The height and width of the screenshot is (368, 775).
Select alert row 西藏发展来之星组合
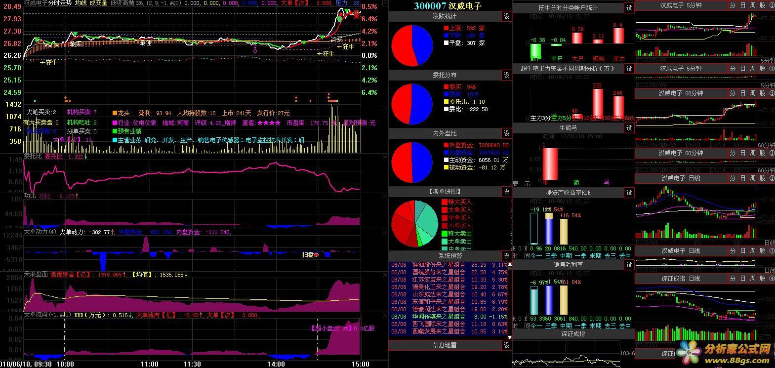[449, 331]
